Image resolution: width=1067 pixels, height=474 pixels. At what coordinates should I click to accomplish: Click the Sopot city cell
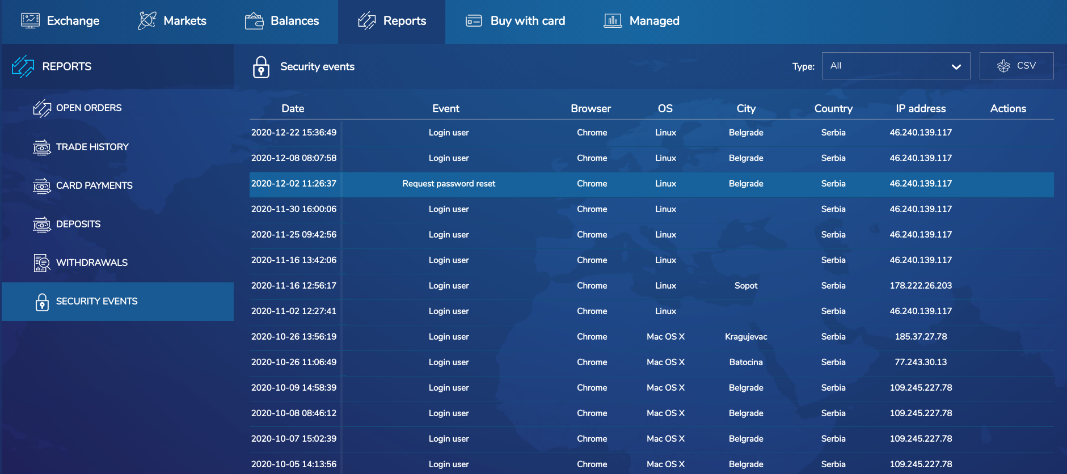[x=746, y=286]
